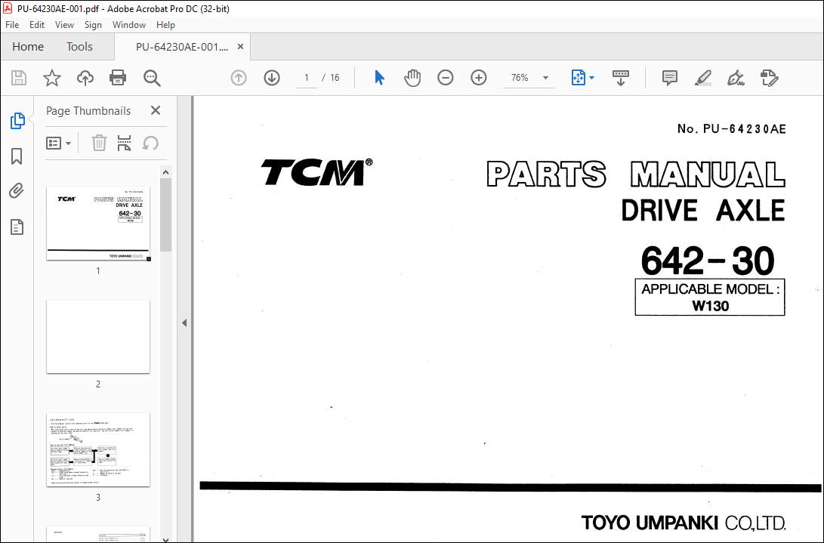Enable scrolling mode keyboard icon

621,78
